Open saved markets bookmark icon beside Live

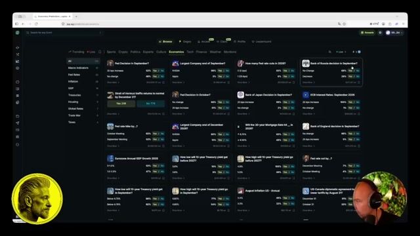100,52
